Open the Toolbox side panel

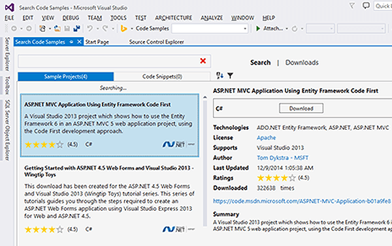[7, 85]
